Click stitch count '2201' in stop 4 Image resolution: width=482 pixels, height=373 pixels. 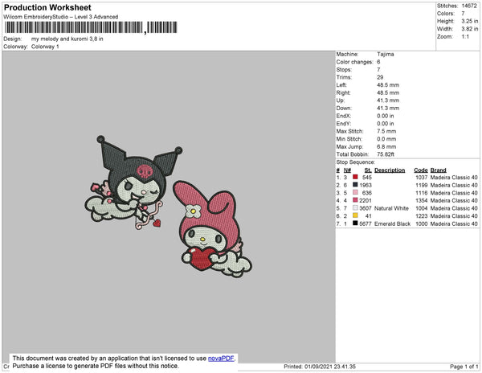(x=366, y=200)
